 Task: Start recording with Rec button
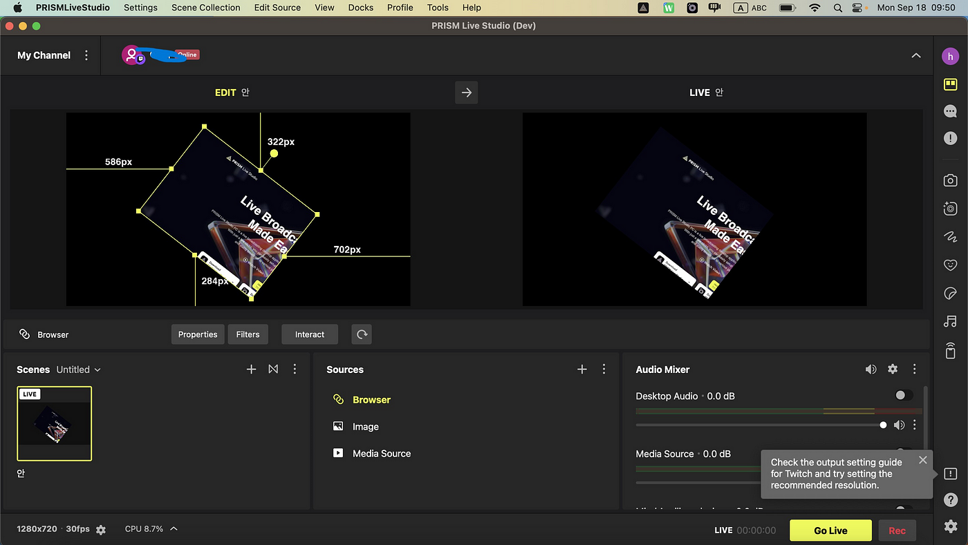(x=897, y=530)
